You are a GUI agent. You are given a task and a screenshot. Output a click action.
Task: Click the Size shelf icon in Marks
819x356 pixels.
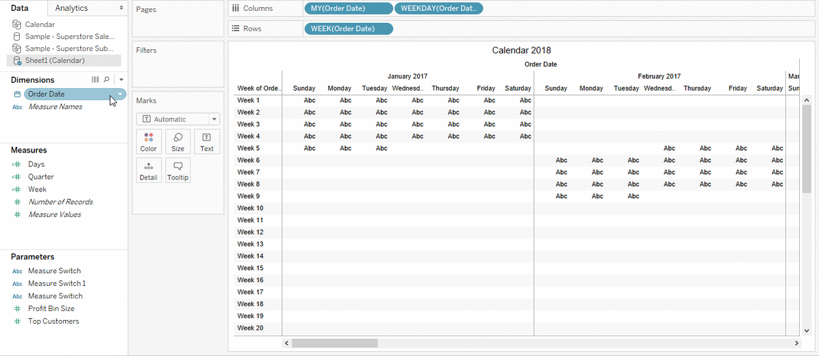tap(178, 141)
